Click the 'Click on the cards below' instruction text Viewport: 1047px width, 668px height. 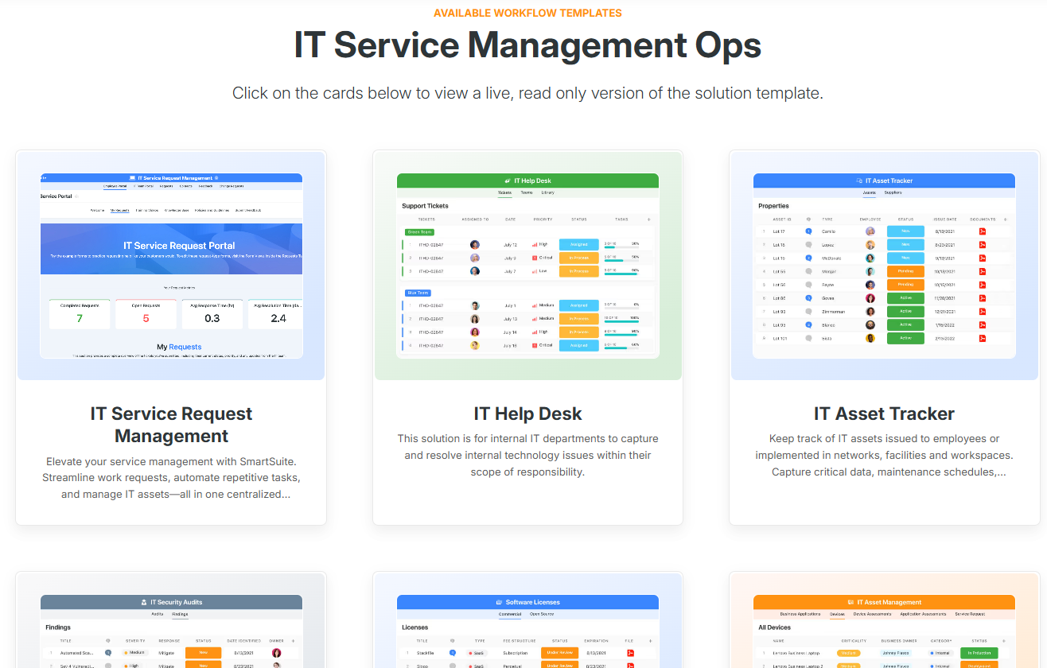(x=527, y=93)
